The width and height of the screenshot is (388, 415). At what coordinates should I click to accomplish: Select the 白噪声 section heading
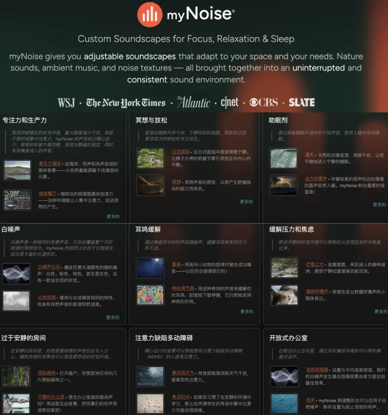11,229
